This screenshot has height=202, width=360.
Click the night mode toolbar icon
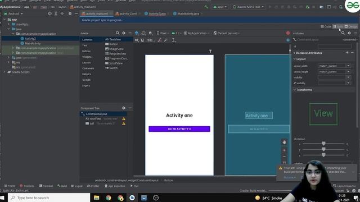151,33
